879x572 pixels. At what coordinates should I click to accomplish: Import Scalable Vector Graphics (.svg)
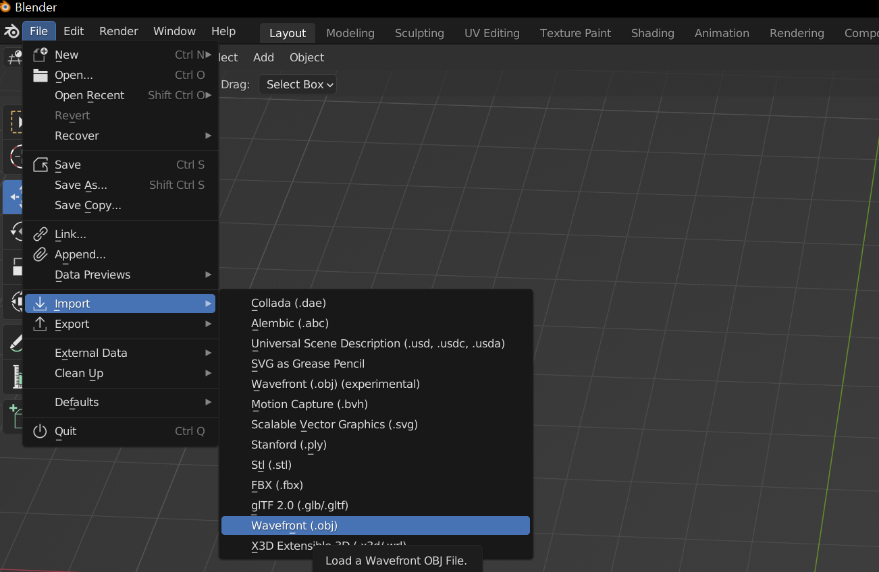click(x=375, y=424)
